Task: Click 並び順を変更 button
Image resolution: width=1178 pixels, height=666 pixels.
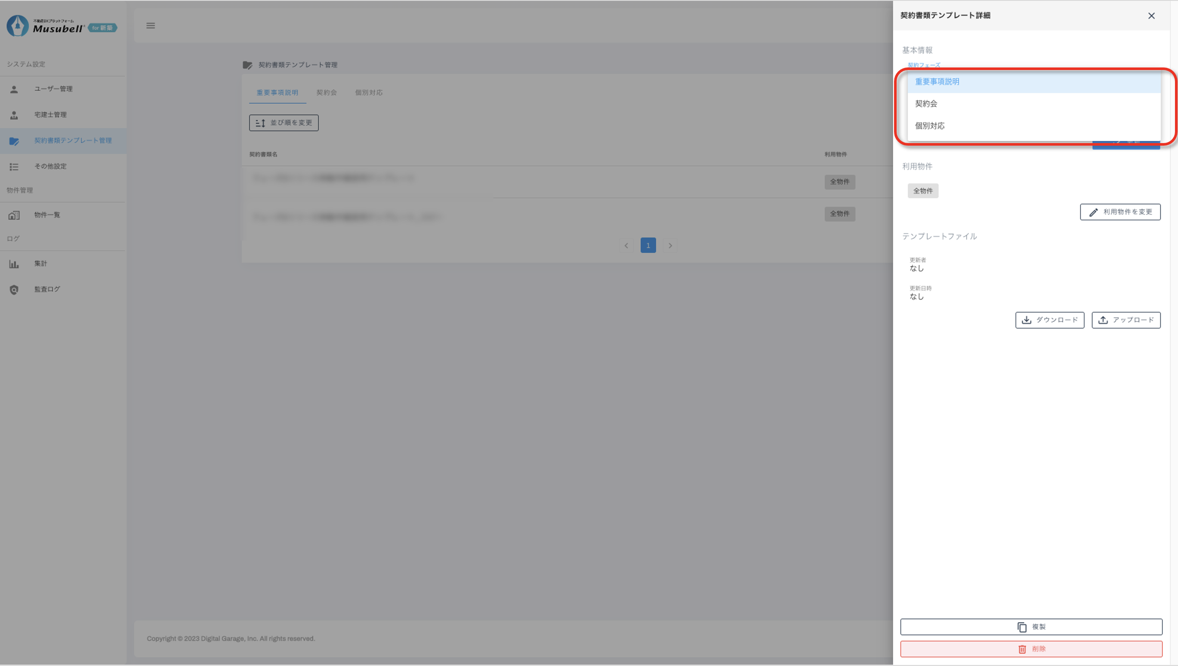Action: (284, 123)
